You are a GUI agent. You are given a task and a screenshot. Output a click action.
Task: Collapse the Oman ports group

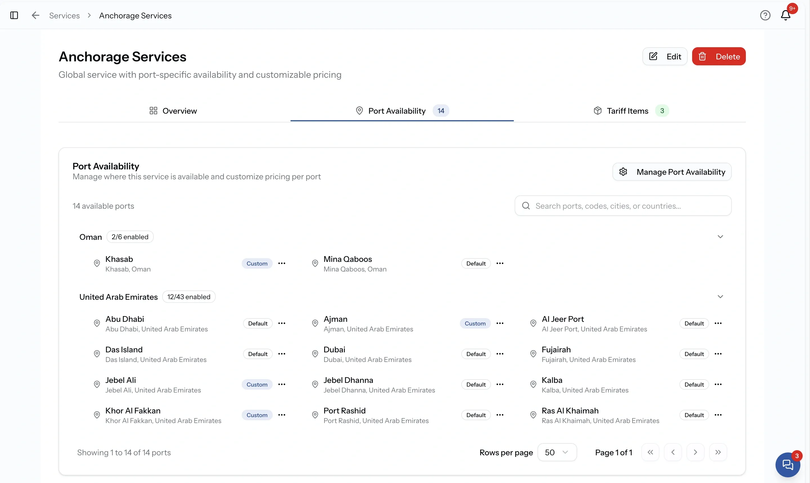click(720, 237)
